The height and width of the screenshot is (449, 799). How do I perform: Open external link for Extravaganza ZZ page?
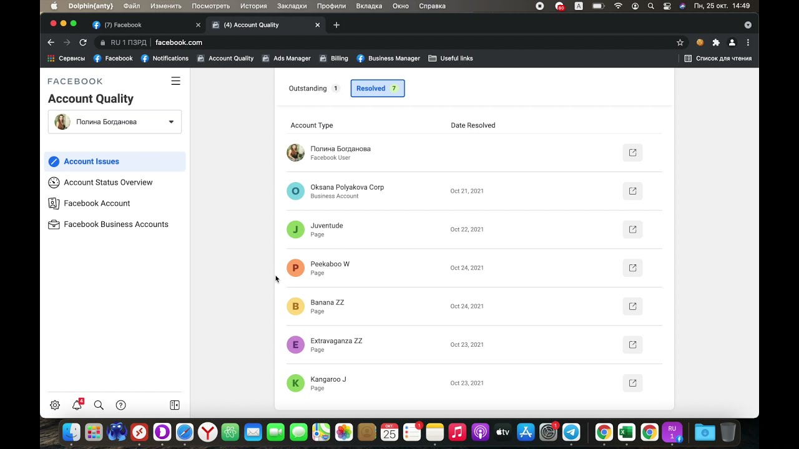tap(632, 345)
